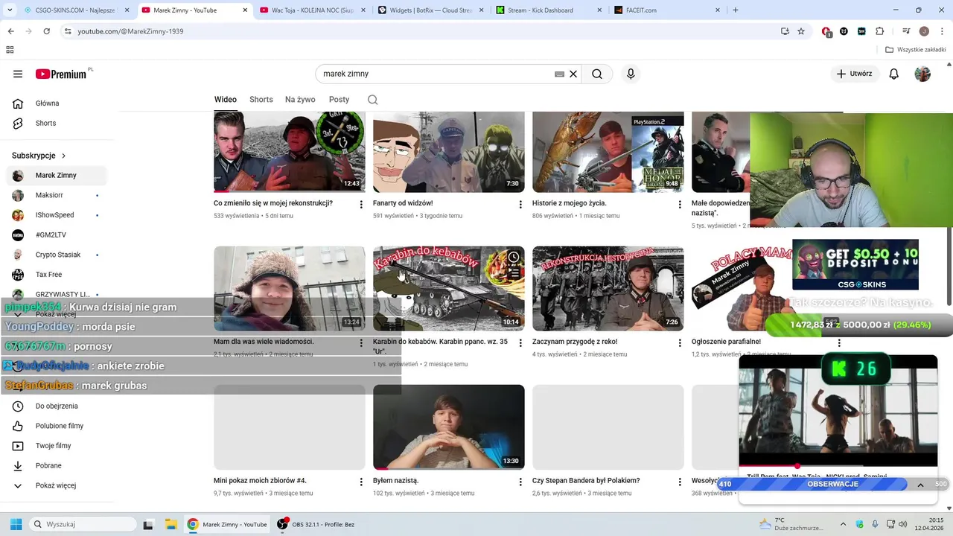Search within the channel using magnifier icon
The height and width of the screenshot is (536, 953).
coord(372,100)
